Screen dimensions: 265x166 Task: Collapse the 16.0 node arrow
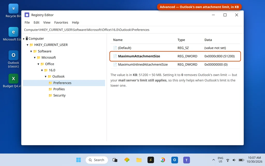tap(42, 70)
